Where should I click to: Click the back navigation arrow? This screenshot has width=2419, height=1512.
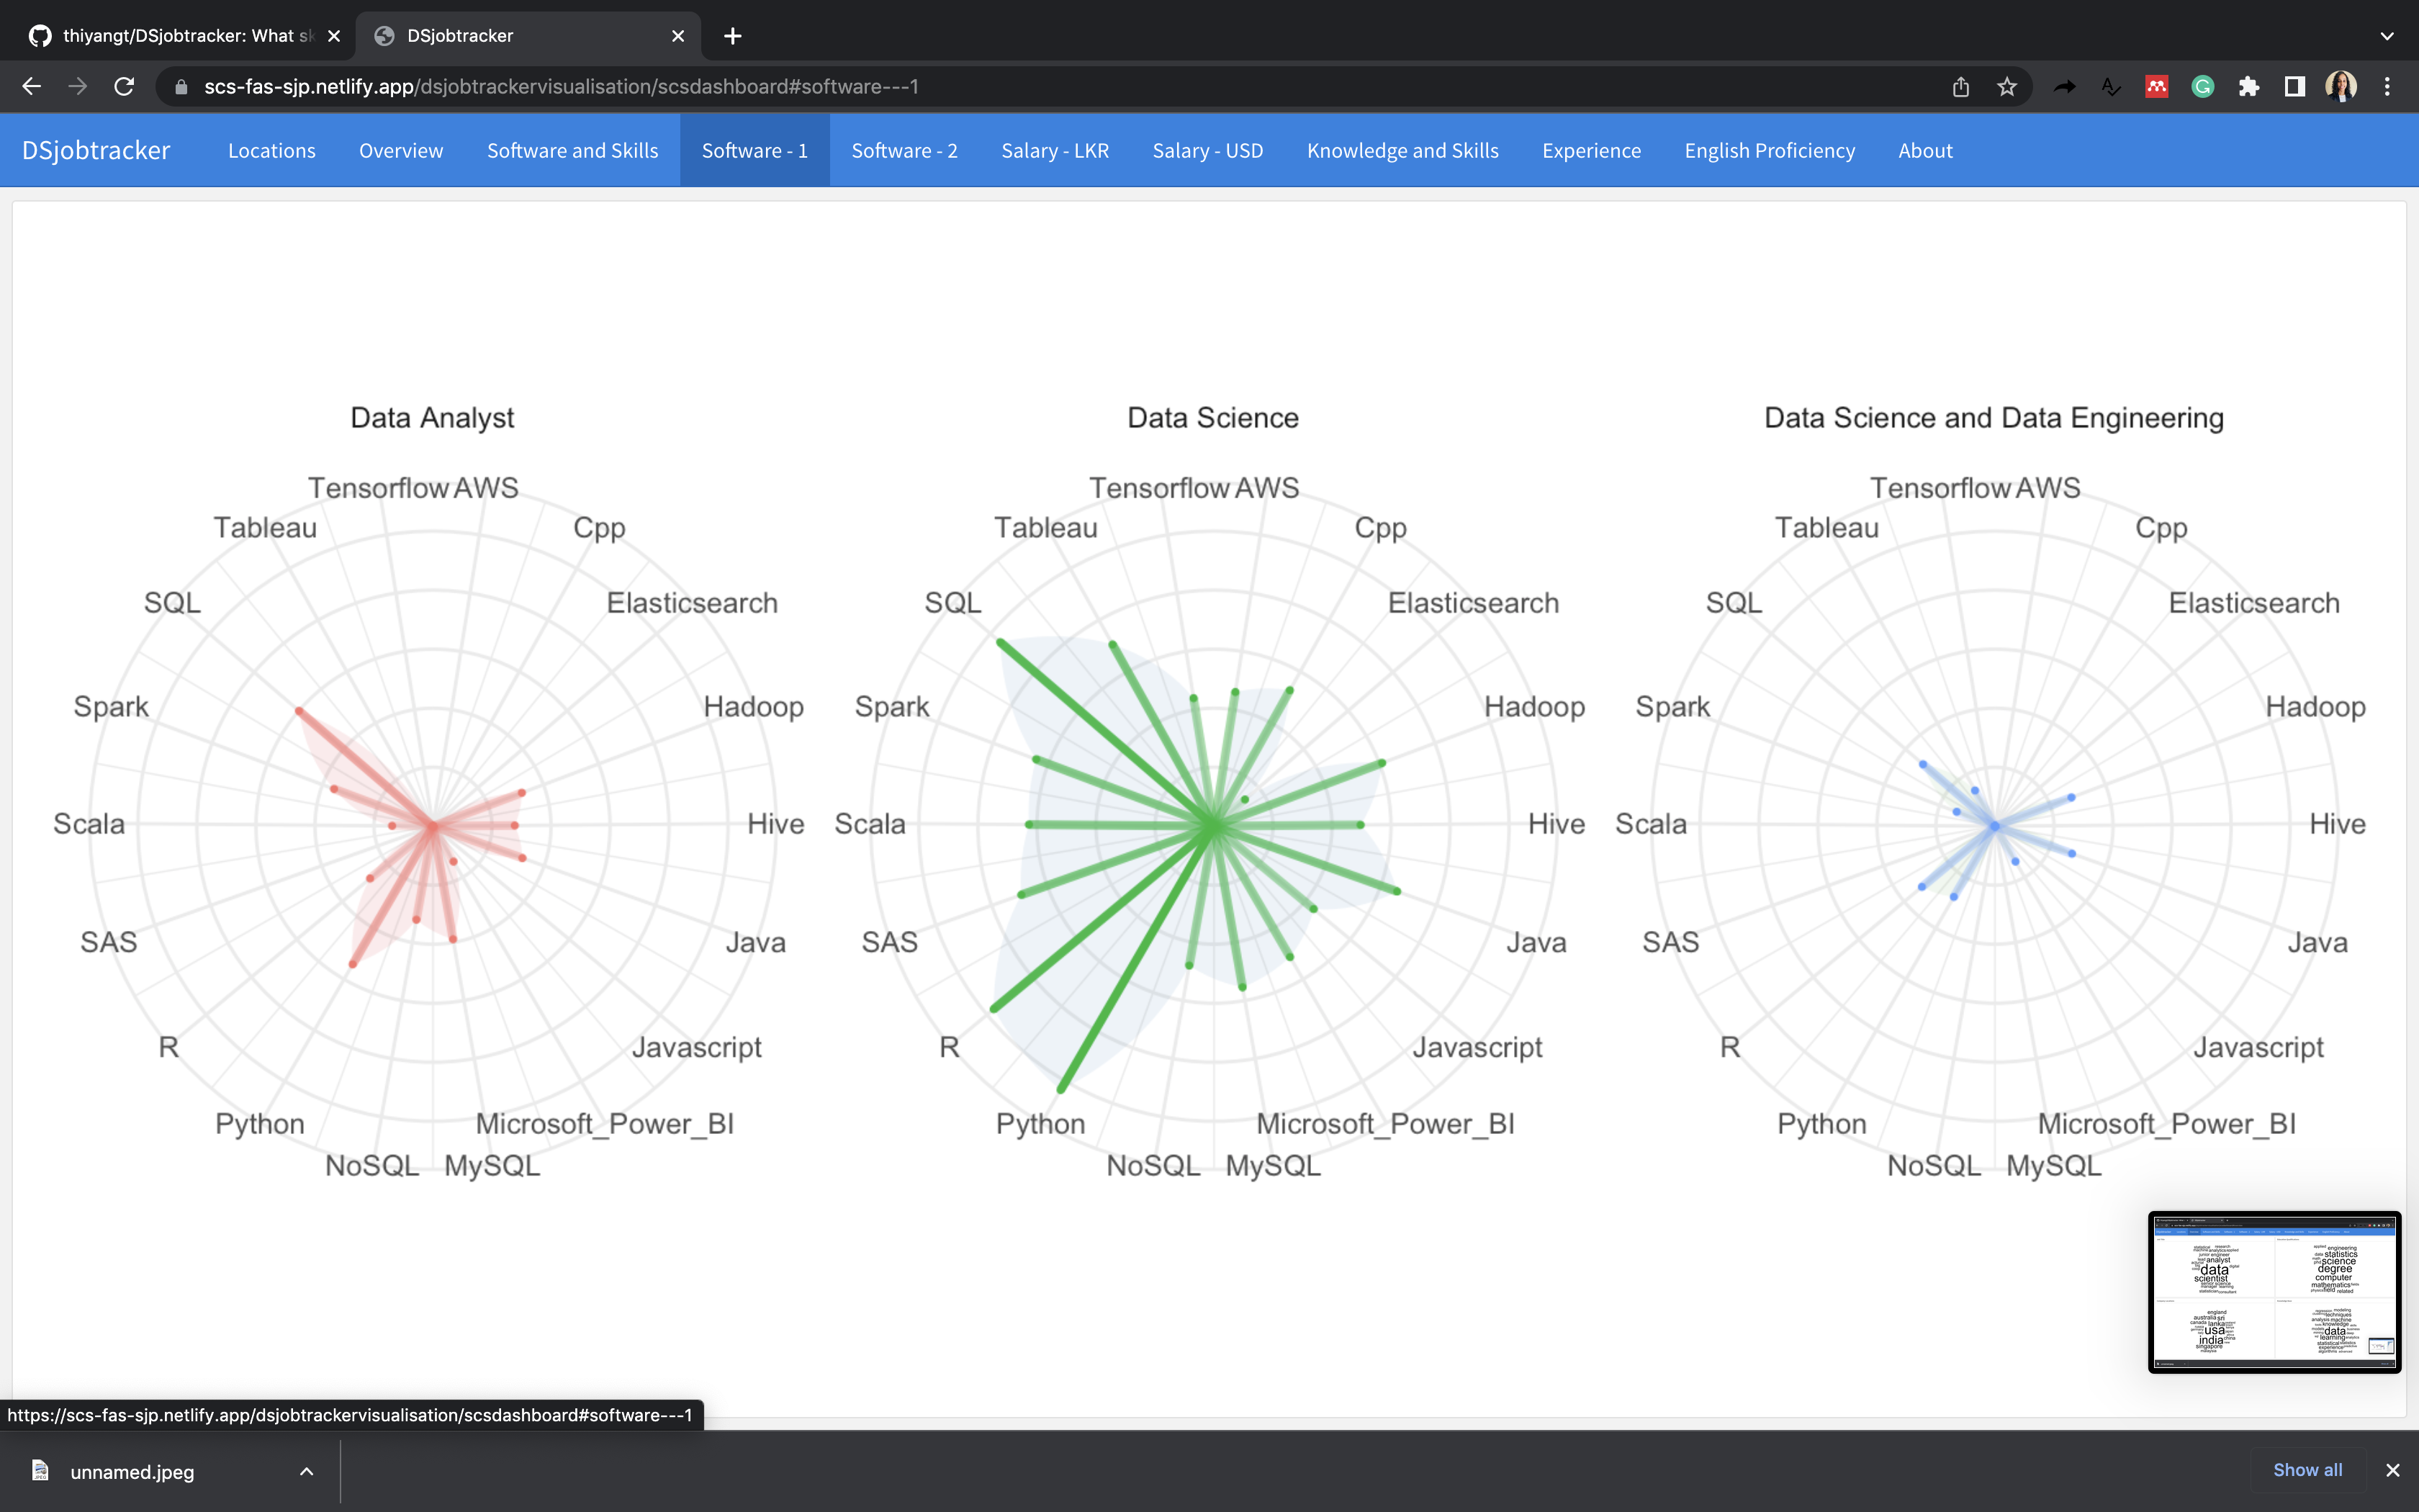[x=31, y=87]
